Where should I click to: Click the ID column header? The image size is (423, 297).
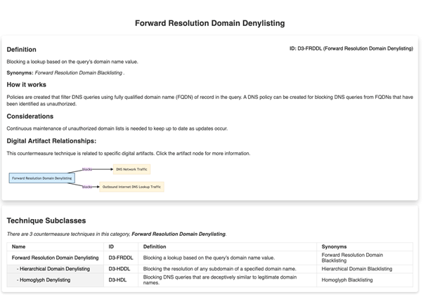(112, 246)
